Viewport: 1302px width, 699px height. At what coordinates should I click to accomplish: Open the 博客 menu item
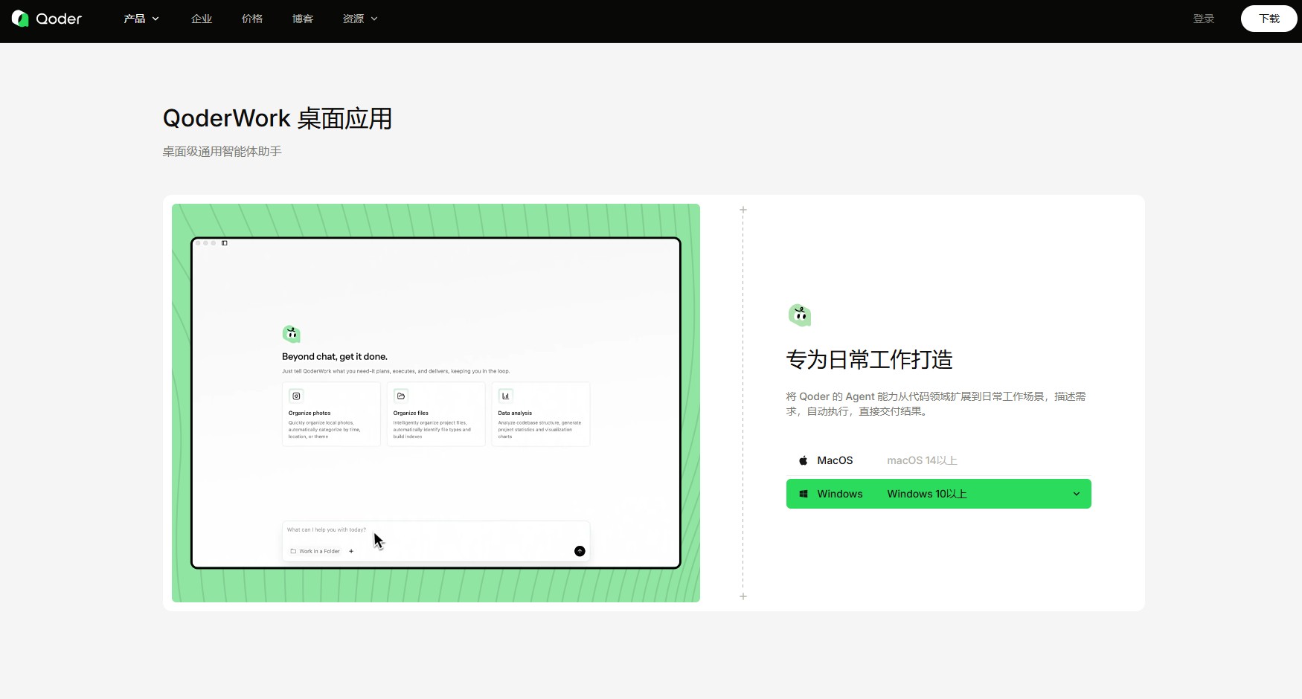(302, 19)
